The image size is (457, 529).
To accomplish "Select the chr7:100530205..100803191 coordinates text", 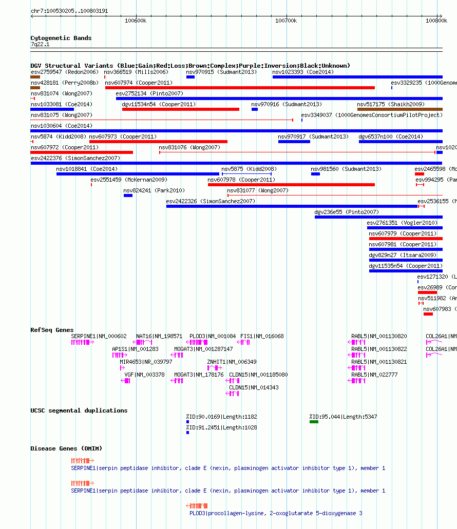I will [x=69, y=11].
